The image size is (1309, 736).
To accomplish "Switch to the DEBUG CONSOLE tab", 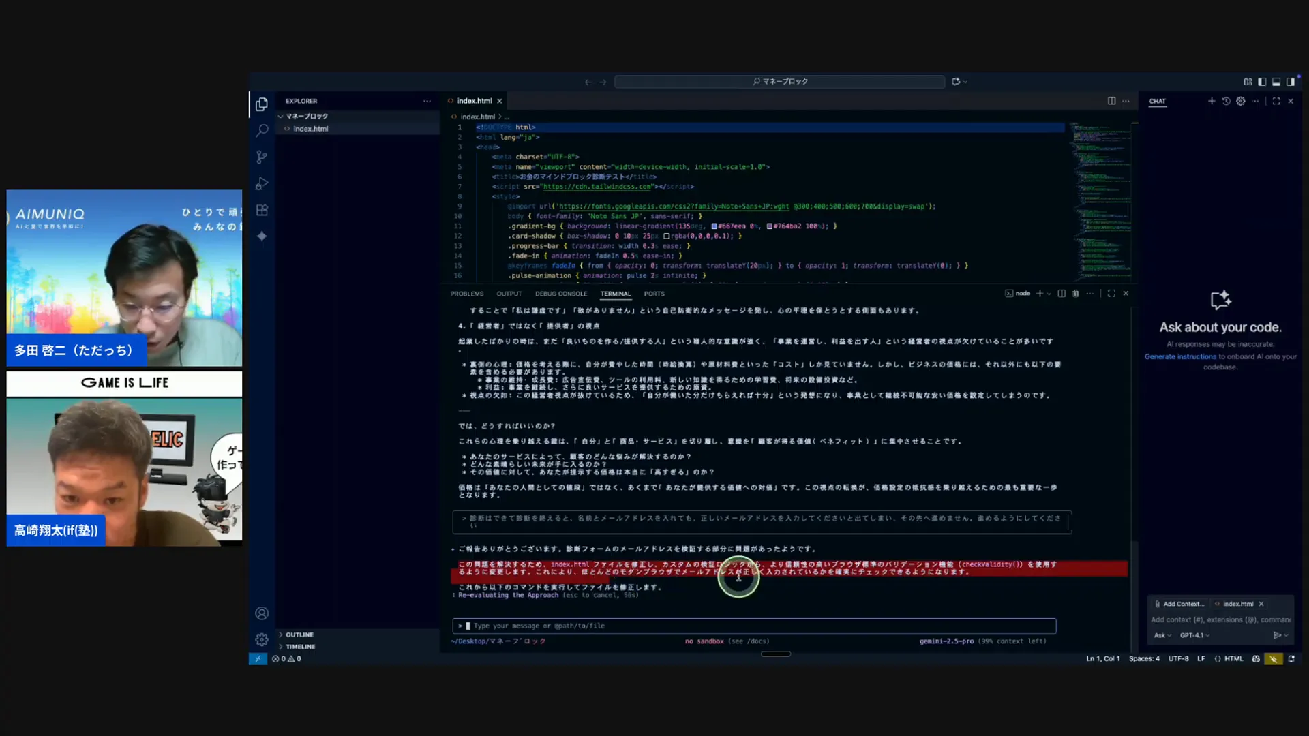I will pos(561,294).
